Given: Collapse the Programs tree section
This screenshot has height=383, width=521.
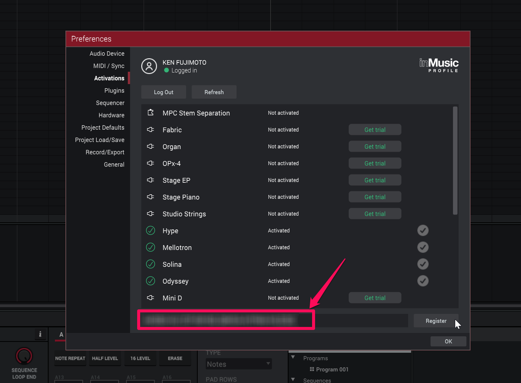Looking at the screenshot, I should [x=293, y=357].
